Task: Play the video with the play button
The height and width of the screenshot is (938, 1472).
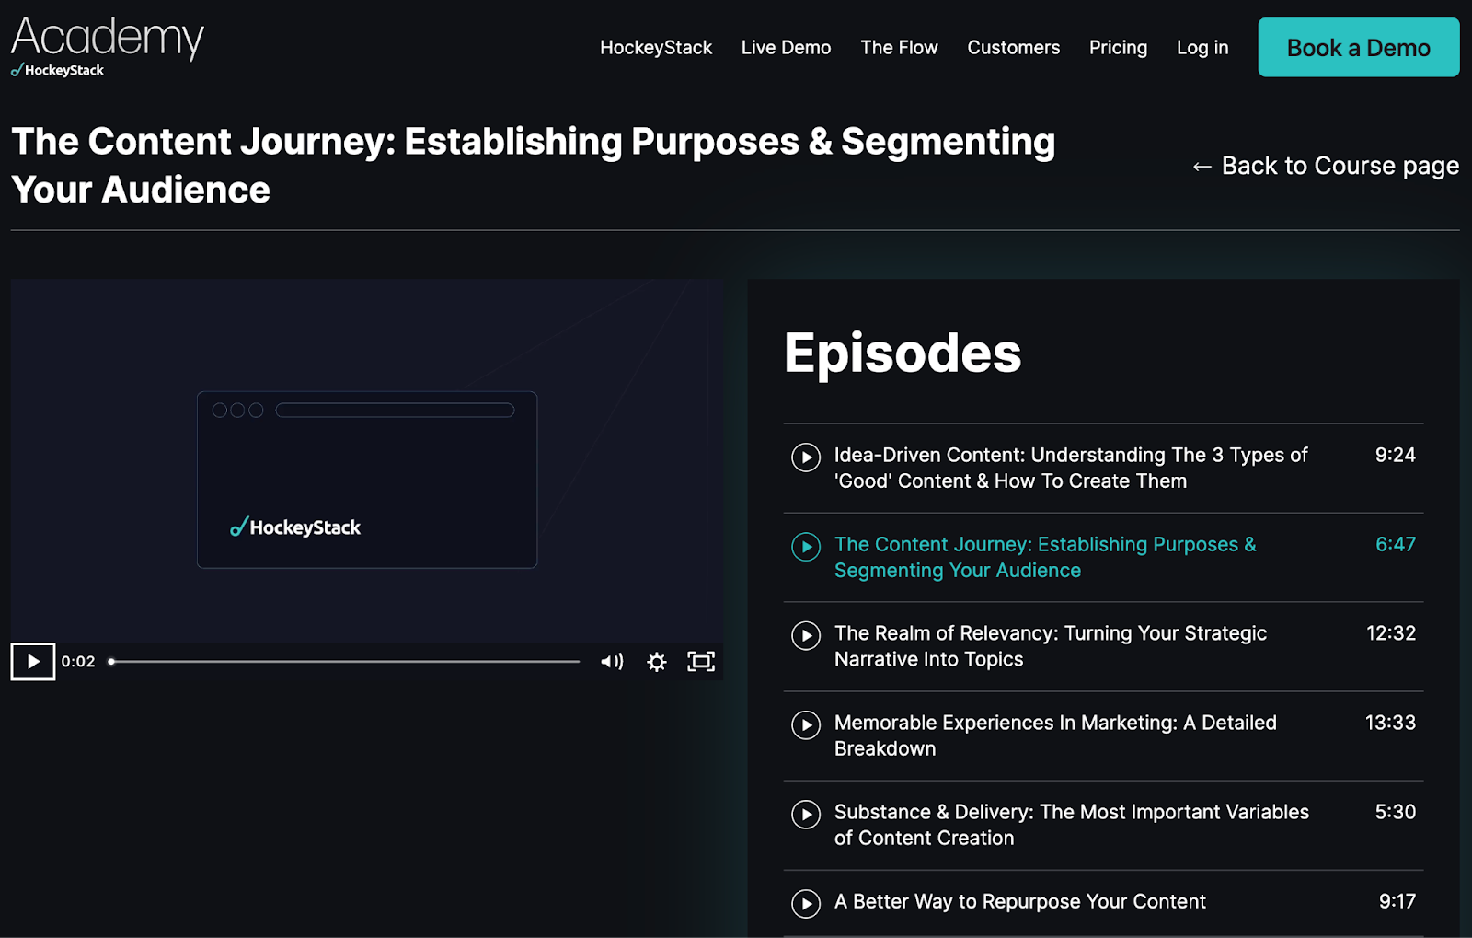Action: click(x=33, y=661)
